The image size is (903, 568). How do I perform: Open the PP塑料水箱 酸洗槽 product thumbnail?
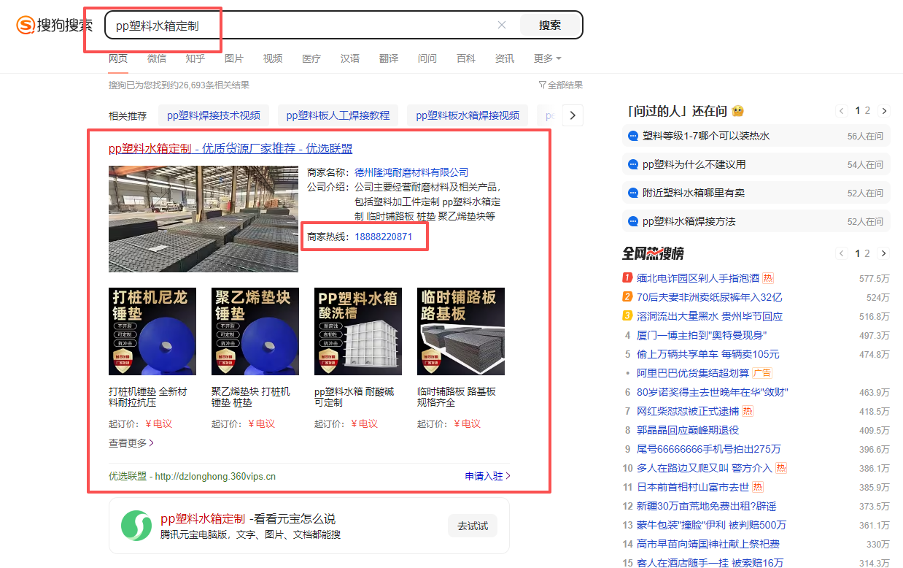click(357, 331)
